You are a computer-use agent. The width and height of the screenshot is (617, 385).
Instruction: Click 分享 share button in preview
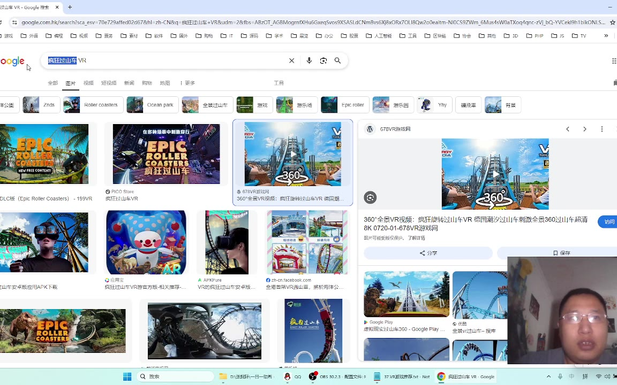(x=428, y=253)
